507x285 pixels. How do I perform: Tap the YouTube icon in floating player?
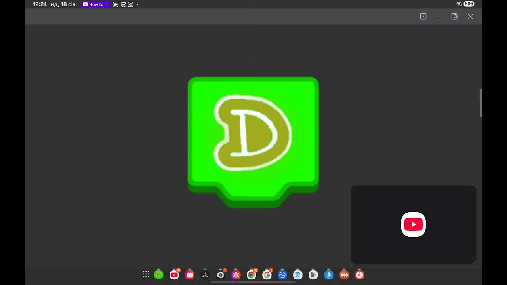[414, 224]
